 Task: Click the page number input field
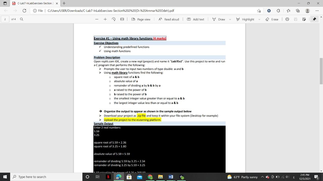[x=5, y=19]
